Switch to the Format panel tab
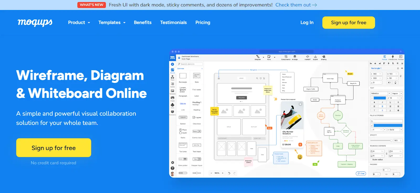The image size is (420, 193). [385, 58]
